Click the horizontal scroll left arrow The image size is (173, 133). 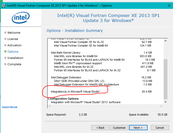pos(50,106)
